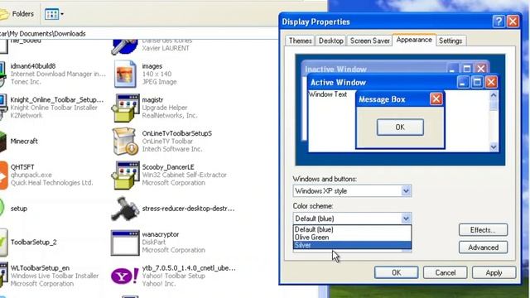The width and height of the screenshot is (530, 298).
Task: Click the ytb_7.0.5.0 file name
Action: [189, 268]
